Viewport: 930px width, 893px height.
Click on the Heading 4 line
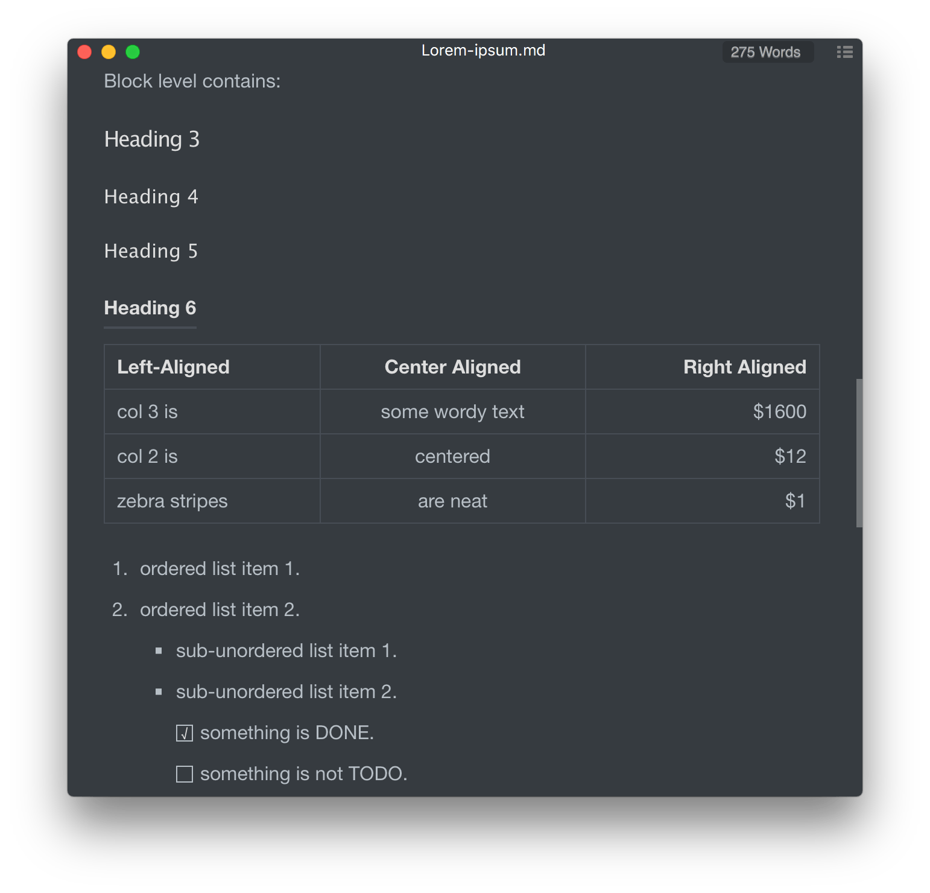click(x=151, y=197)
